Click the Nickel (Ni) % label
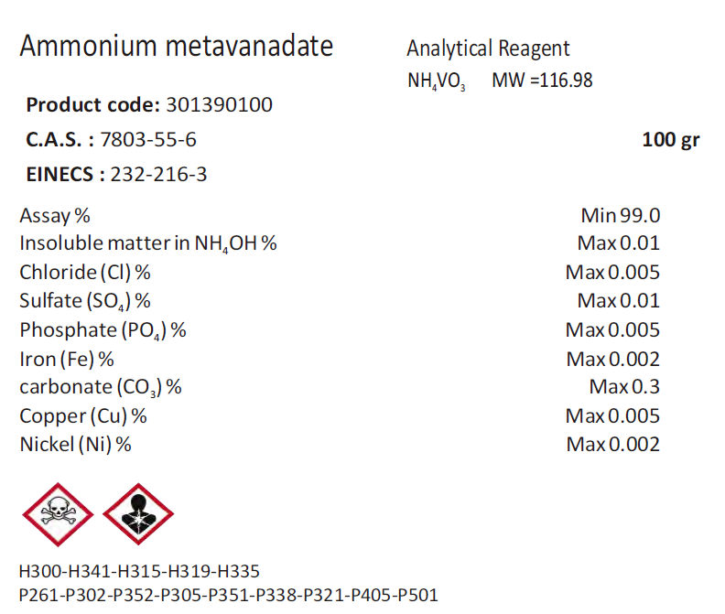This screenshot has width=725, height=614. [75, 445]
